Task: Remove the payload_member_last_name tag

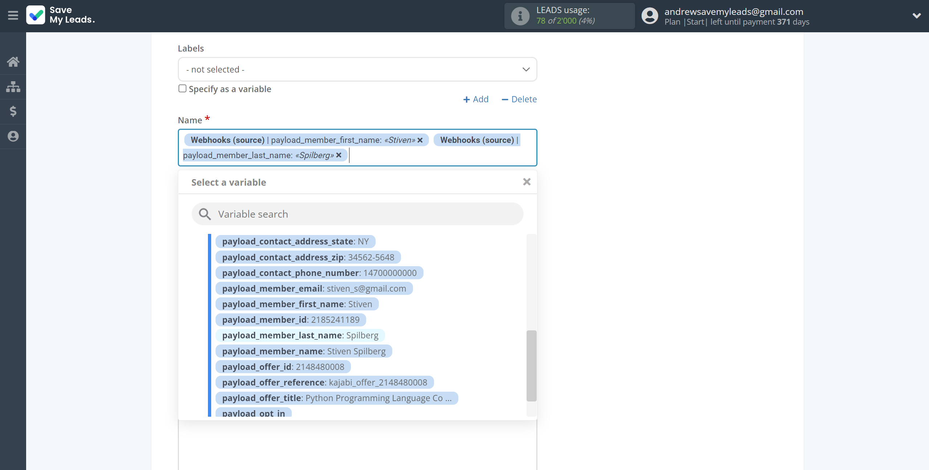Action: [339, 155]
